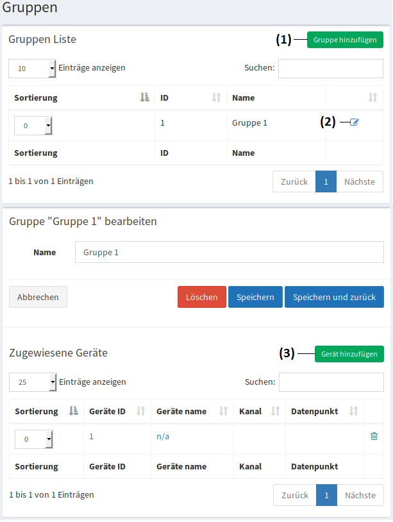Open the entries-per-page dropdown showing 25

(x=33, y=382)
